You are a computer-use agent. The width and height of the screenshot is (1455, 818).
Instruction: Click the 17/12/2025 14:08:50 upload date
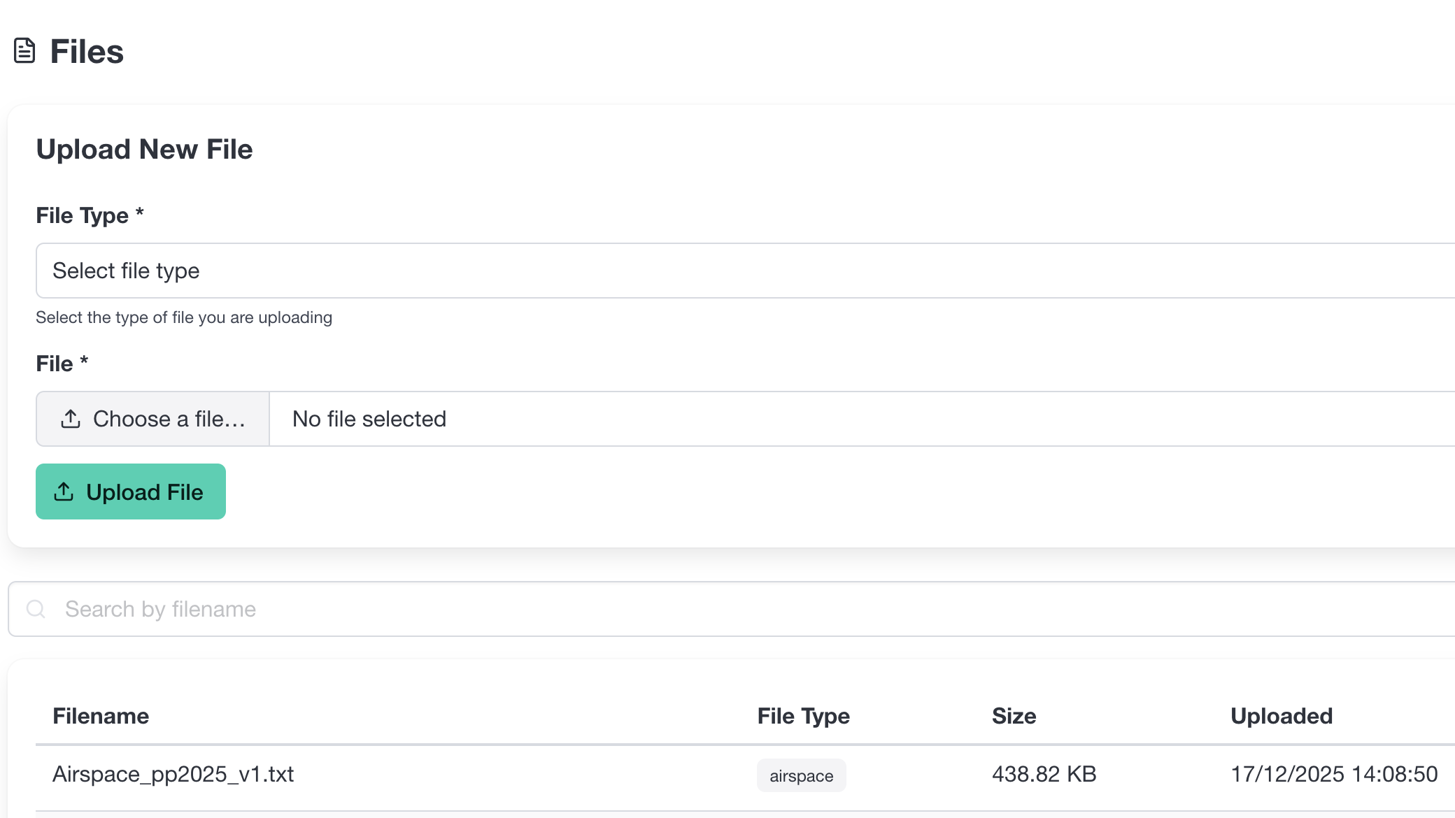click(x=1333, y=774)
